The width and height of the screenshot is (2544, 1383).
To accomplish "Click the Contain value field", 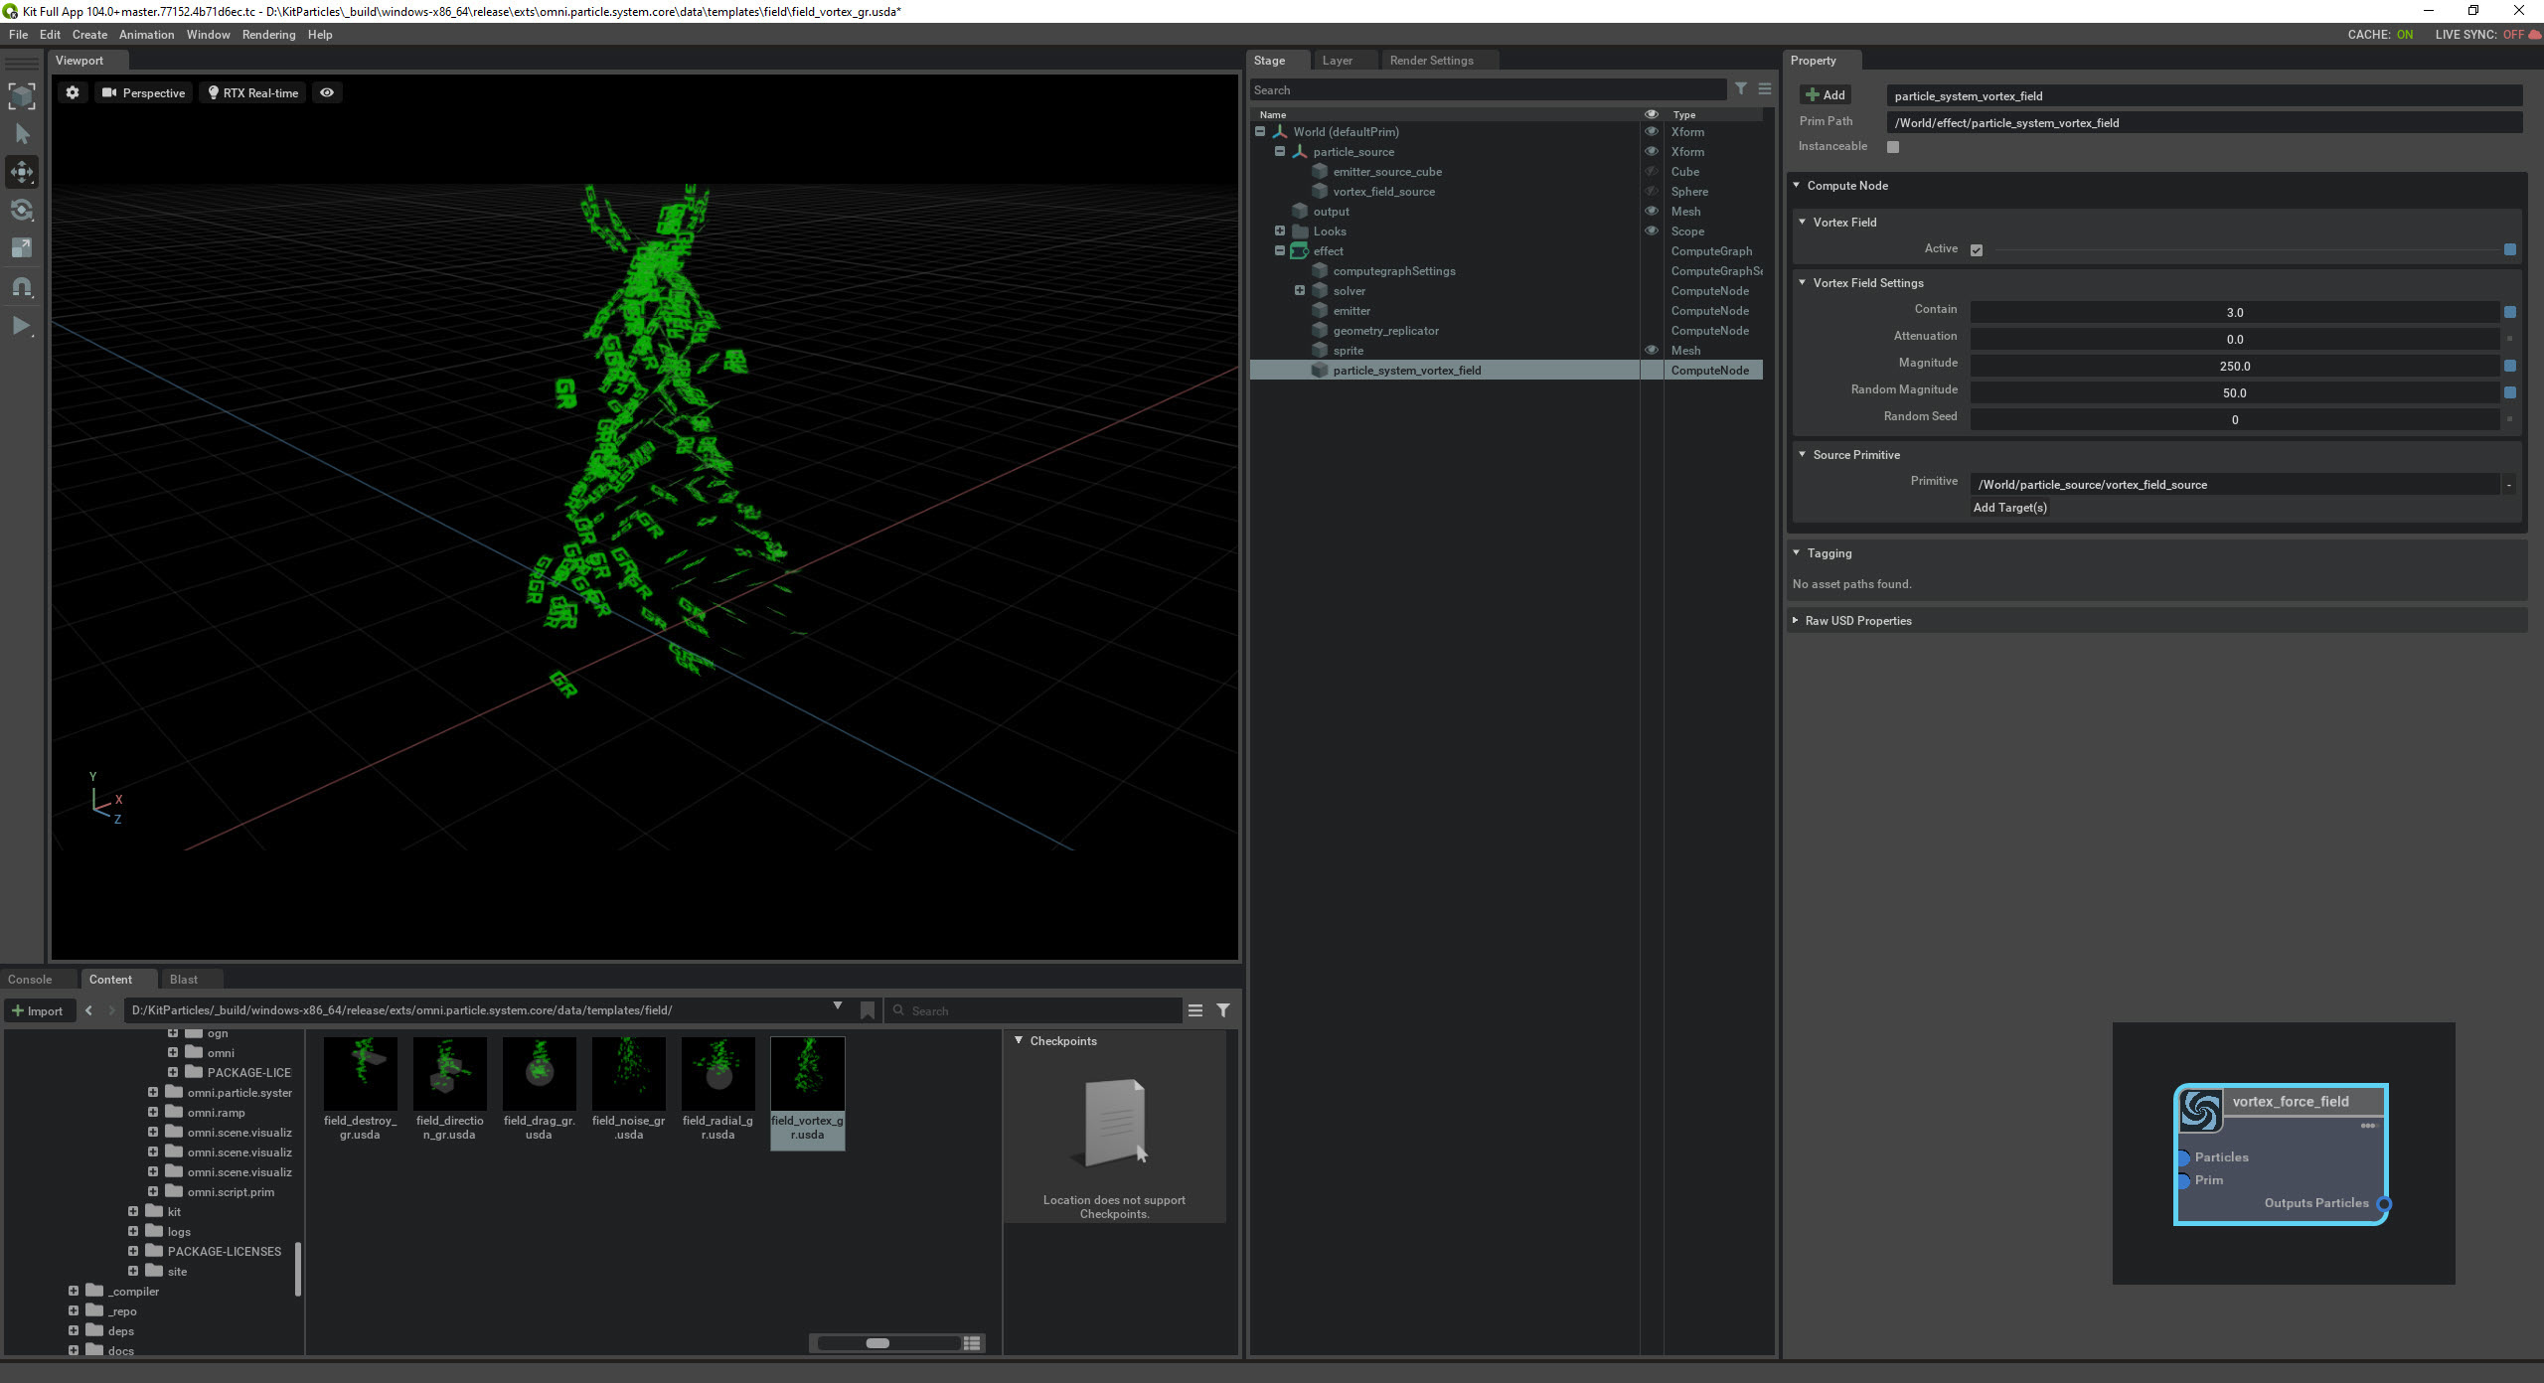I will 2234,313.
